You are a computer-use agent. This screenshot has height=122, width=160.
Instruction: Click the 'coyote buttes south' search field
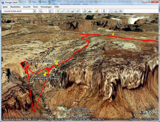[18, 11]
